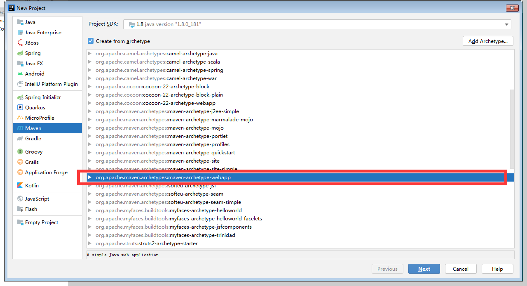Click the Spring Initializr icon
Screen dimensions: 527x286
[20, 97]
